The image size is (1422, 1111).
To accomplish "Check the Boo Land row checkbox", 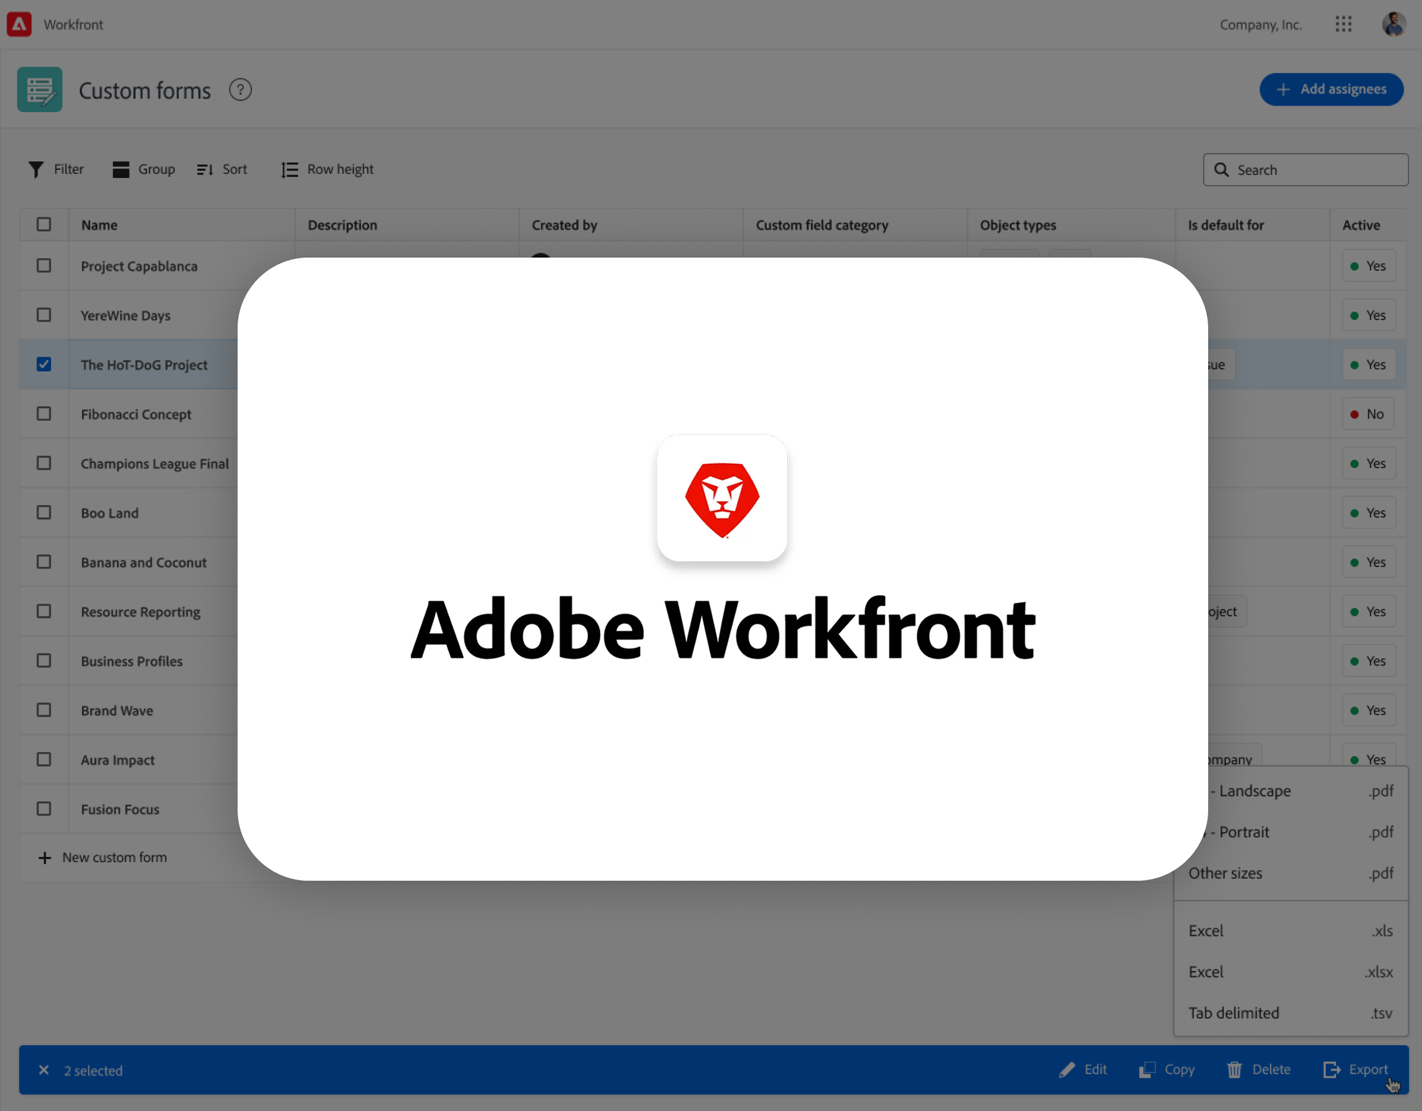I will 43,513.
